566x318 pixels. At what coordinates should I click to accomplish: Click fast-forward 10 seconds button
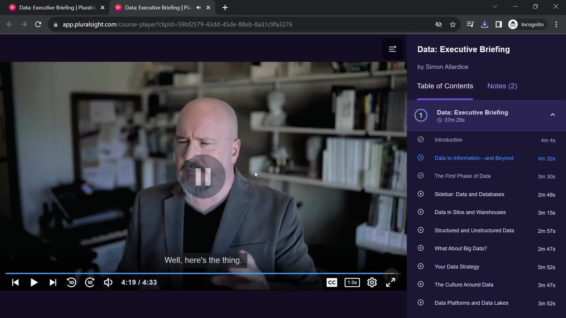click(x=90, y=282)
